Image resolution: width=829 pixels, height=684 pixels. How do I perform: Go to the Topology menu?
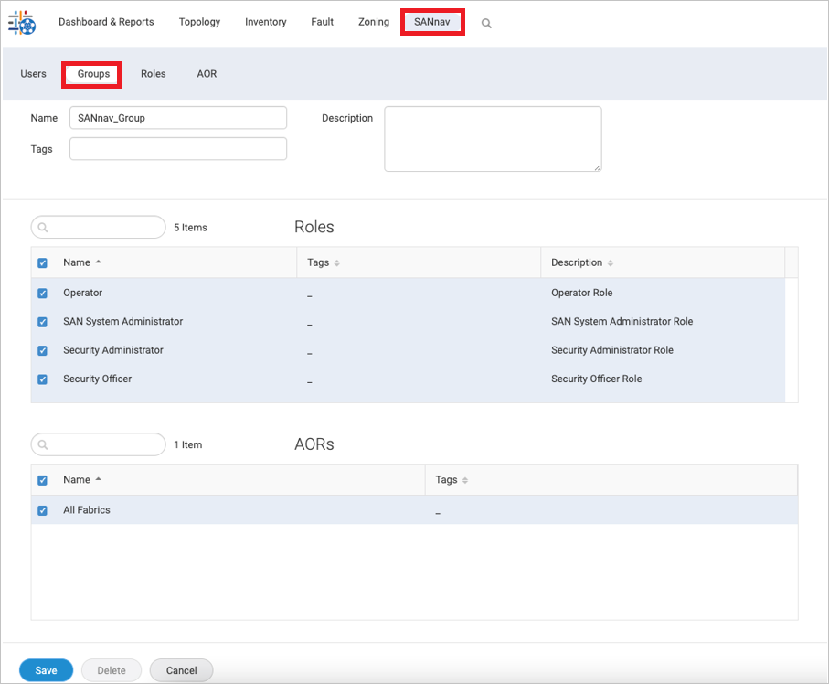[199, 22]
